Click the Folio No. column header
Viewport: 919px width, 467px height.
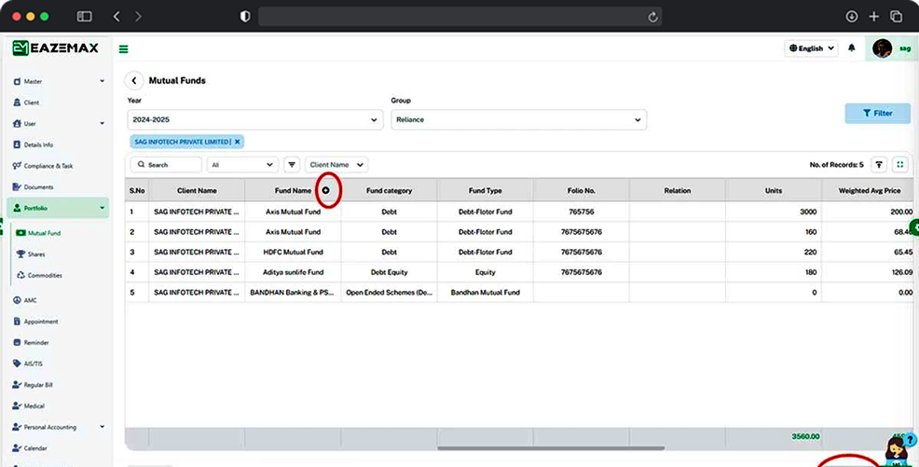(582, 190)
